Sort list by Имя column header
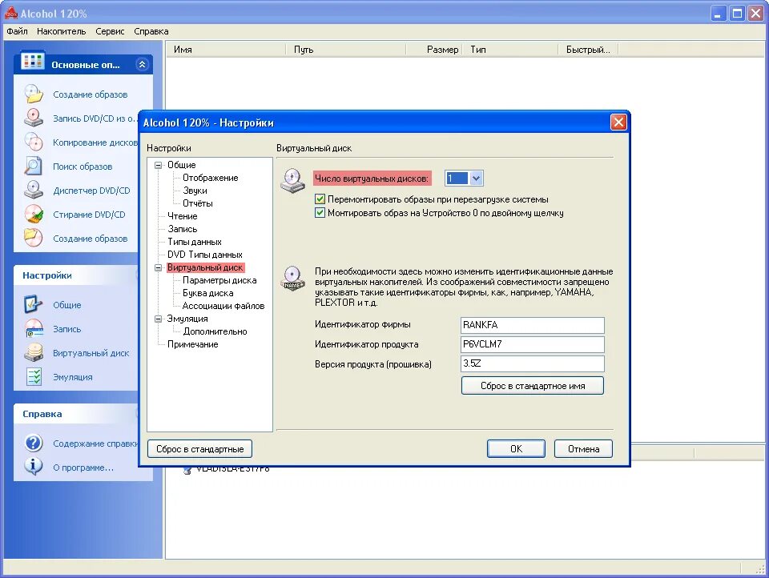Viewport: 769px width, 578px height. pos(227,50)
